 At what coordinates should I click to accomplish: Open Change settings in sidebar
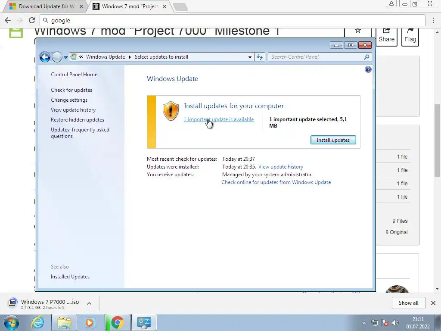69,100
